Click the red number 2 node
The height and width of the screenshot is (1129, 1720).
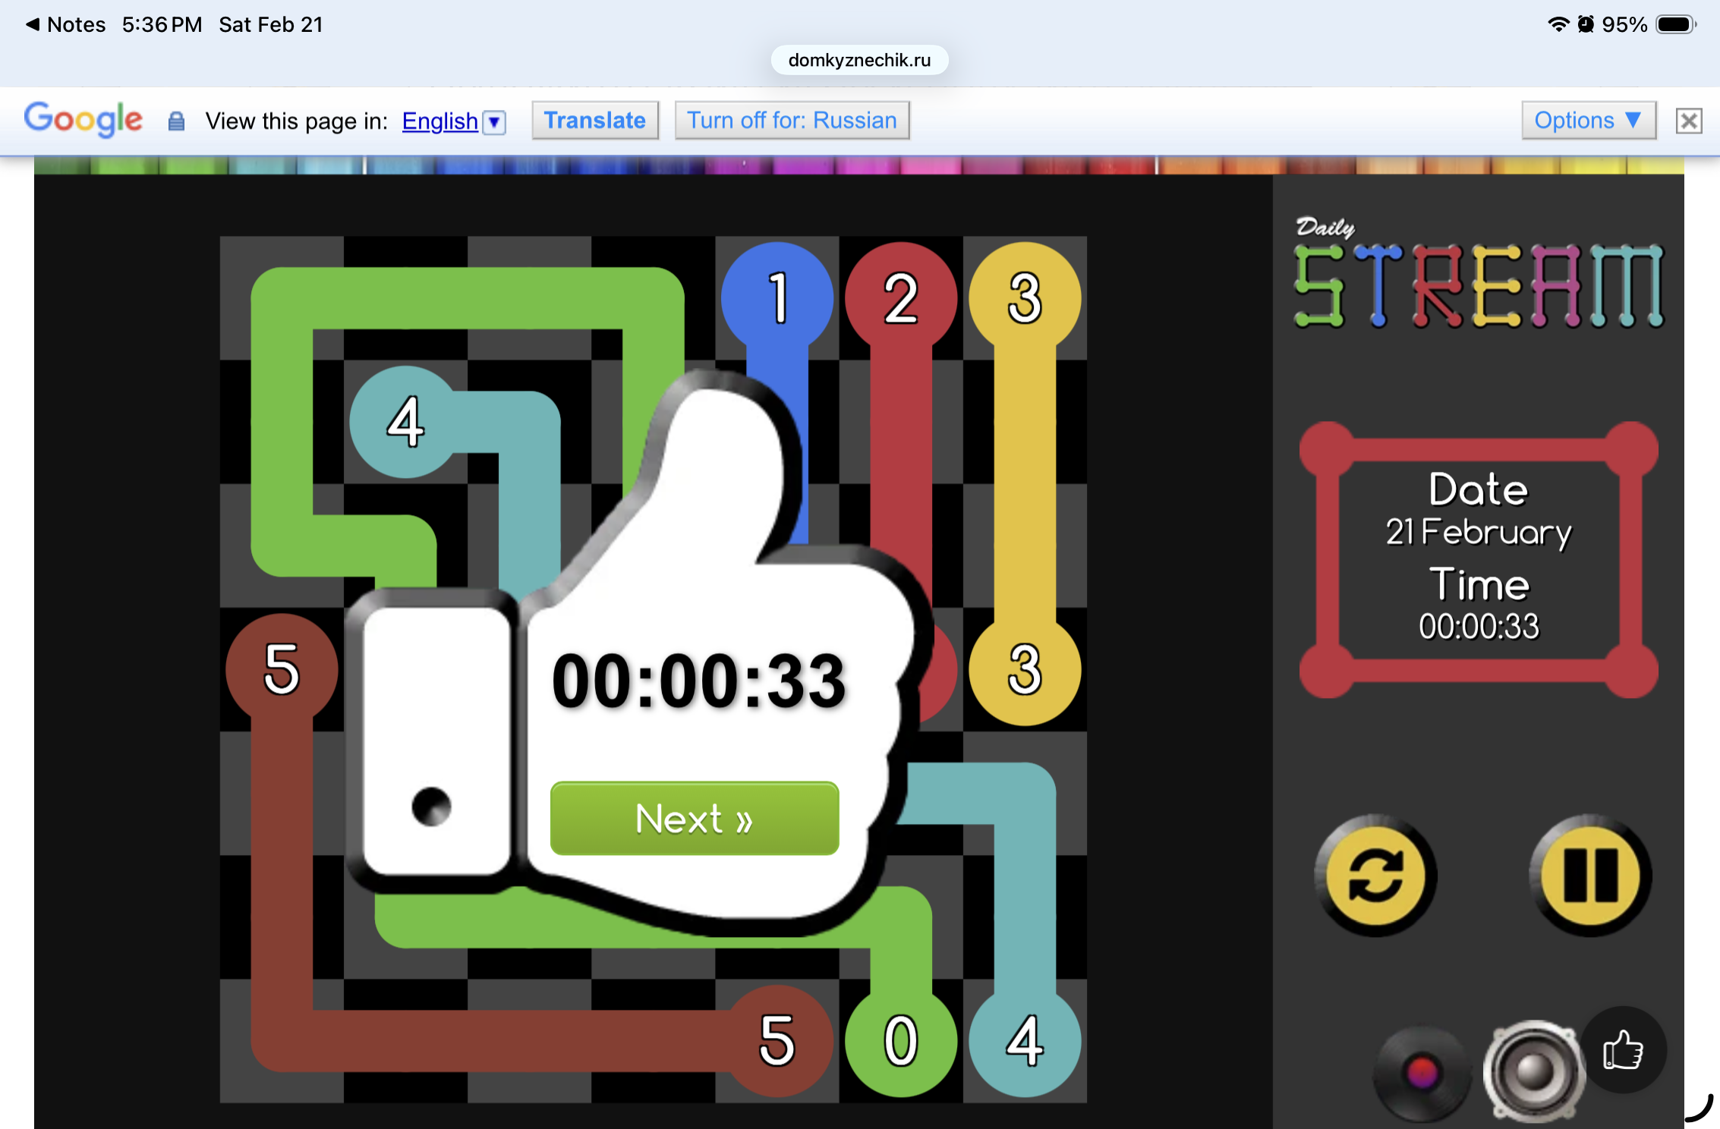coord(901,297)
